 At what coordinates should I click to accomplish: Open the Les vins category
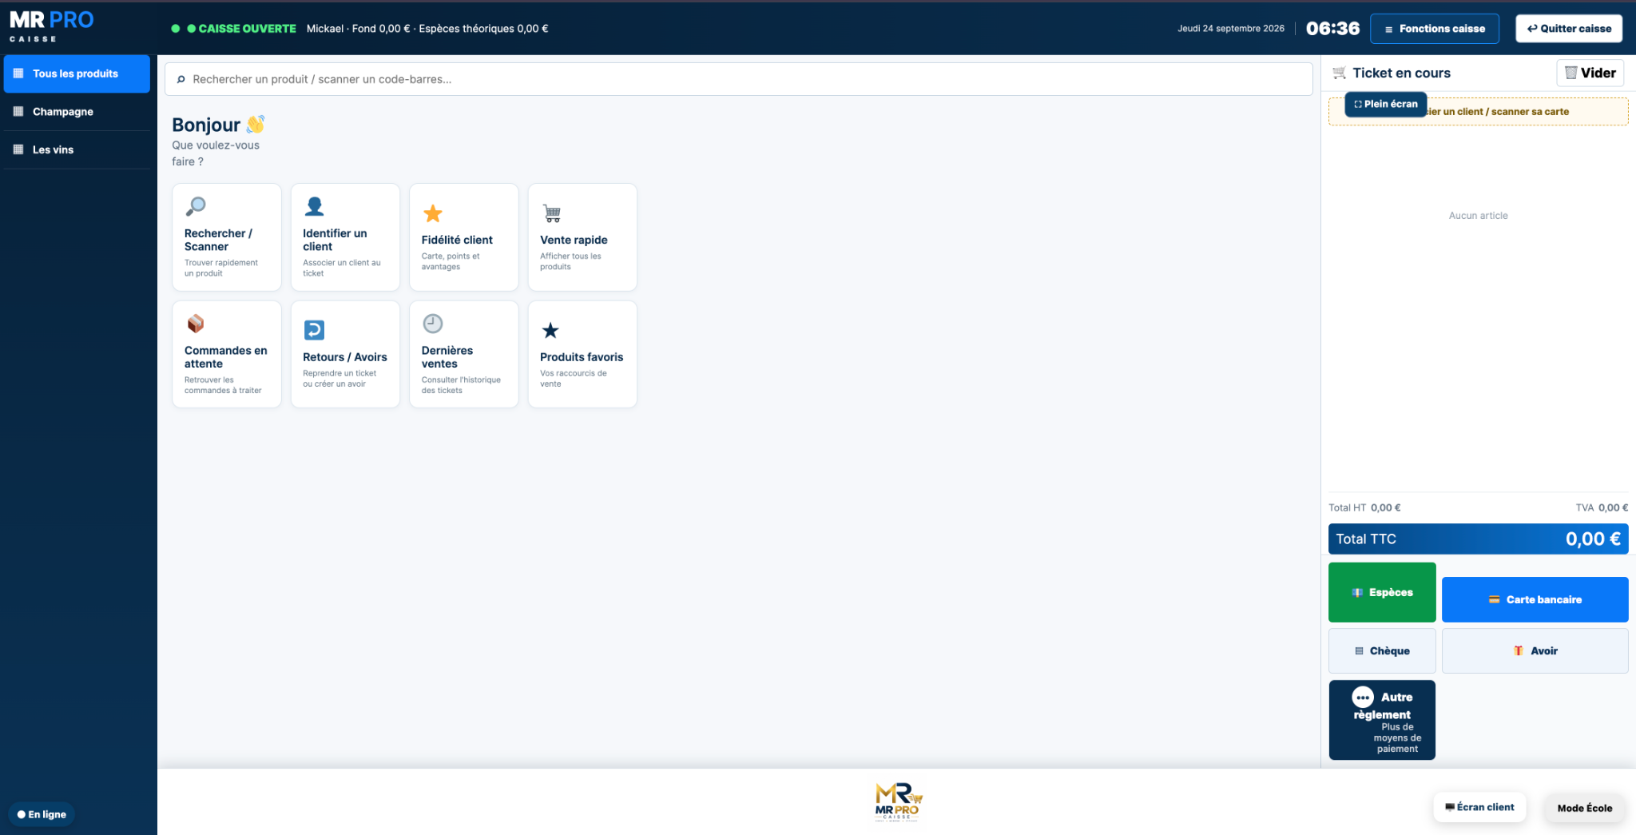pos(77,149)
